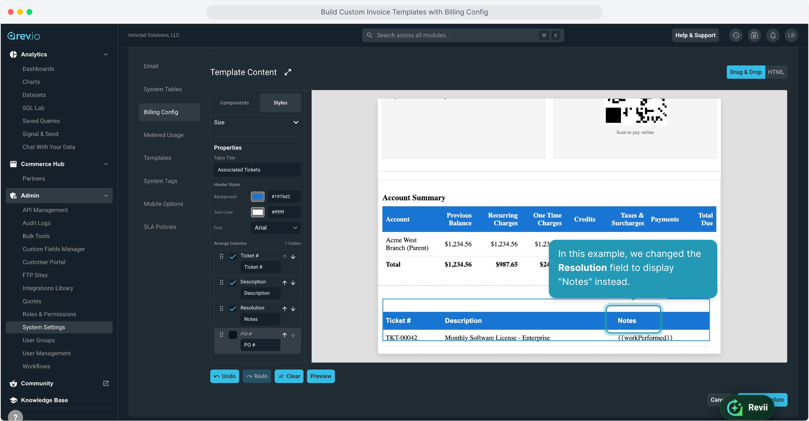Open the Arial font dropdown
Image resolution: width=809 pixels, height=421 pixels.
(276, 228)
